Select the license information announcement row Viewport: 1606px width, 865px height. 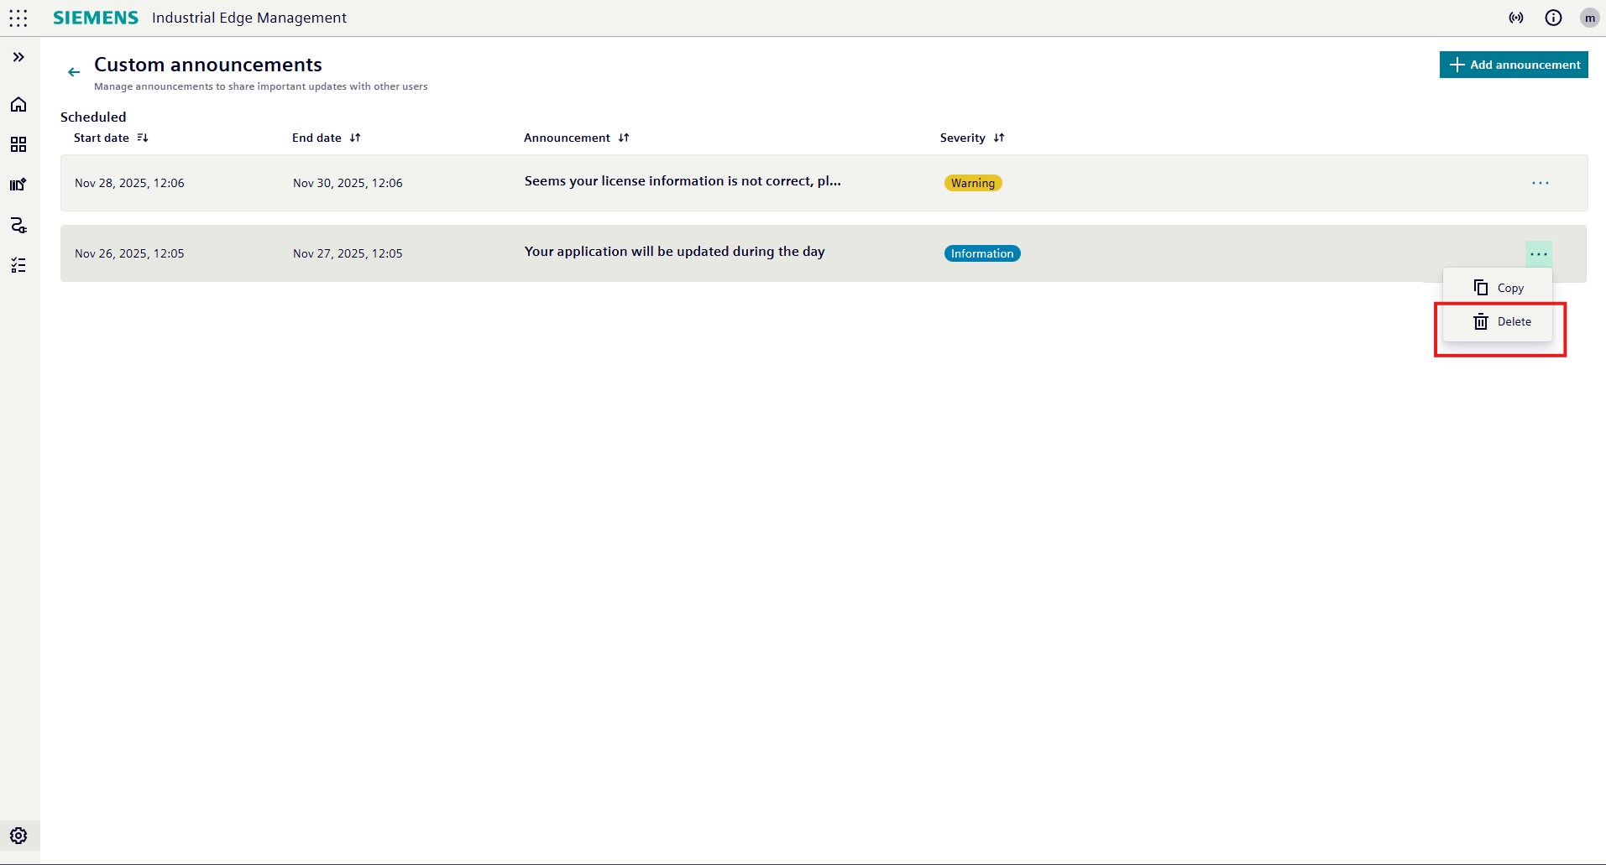click(x=682, y=182)
